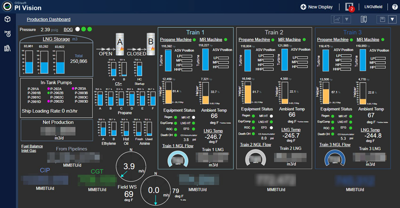
Task: Open Train 1 MR Machine link
Action: point(211,40)
